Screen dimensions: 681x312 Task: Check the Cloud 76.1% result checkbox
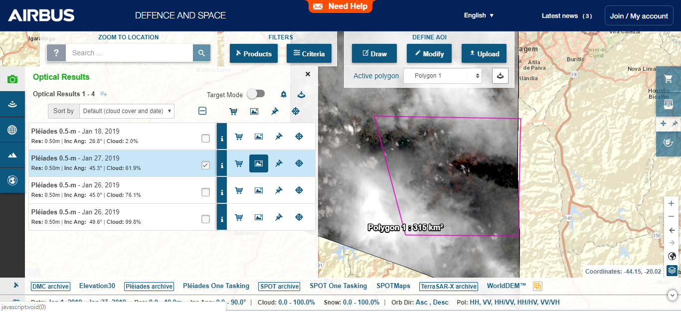coord(205,192)
